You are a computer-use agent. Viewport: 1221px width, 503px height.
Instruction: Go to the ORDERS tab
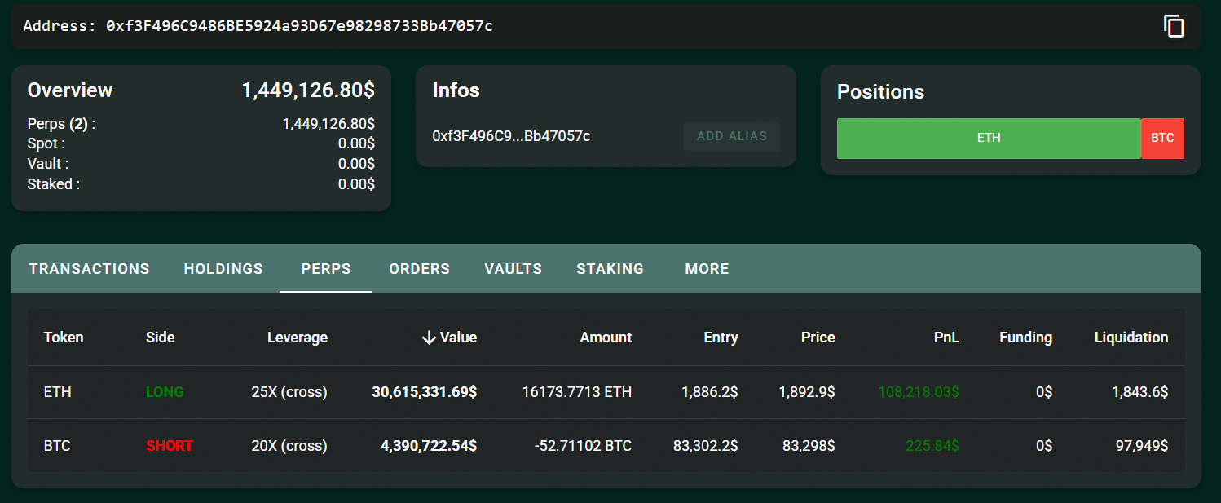[x=419, y=269]
